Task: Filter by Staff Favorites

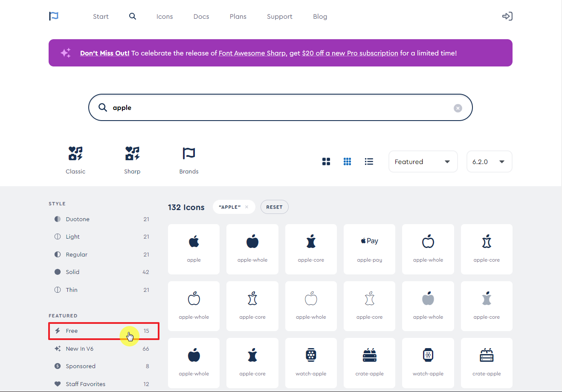Action: click(x=101, y=384)
